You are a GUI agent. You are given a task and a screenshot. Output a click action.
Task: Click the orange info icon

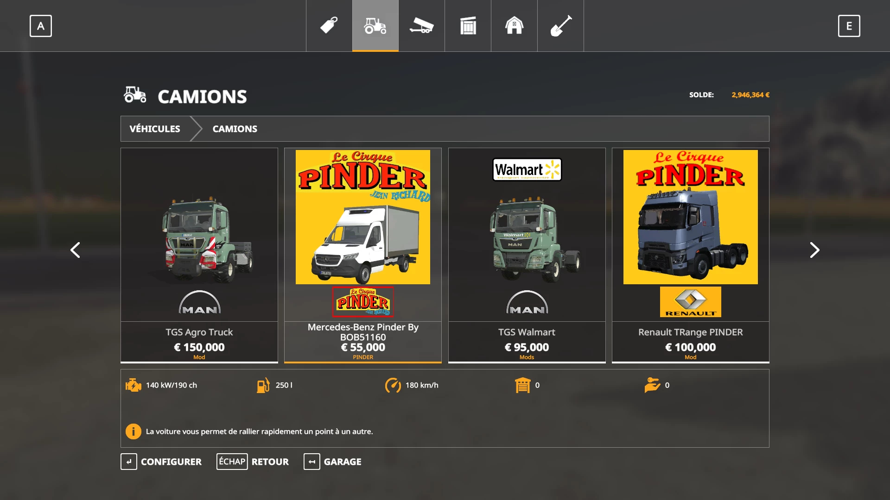click(133, 431)
